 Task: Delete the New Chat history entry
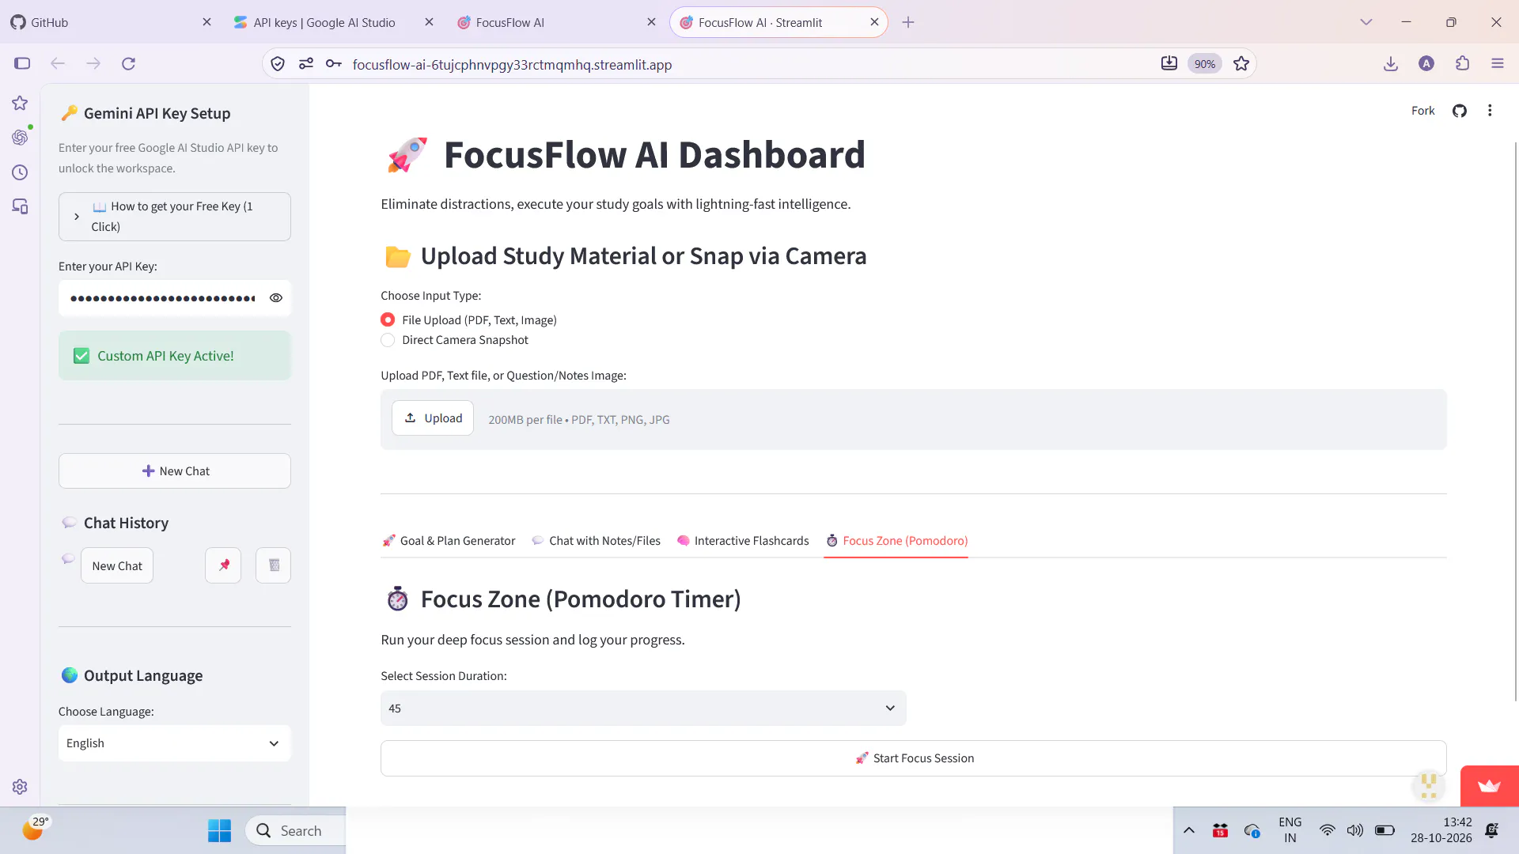273,565
